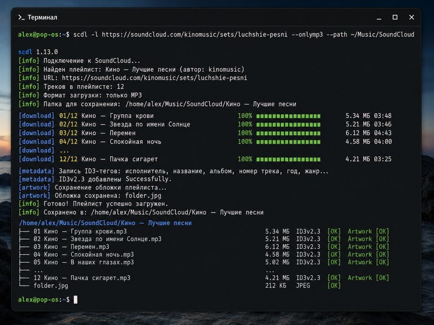The image size is (434, 325).
Task: Click the 5.34 МБ 03:48 download size
Action: point(369,116)
